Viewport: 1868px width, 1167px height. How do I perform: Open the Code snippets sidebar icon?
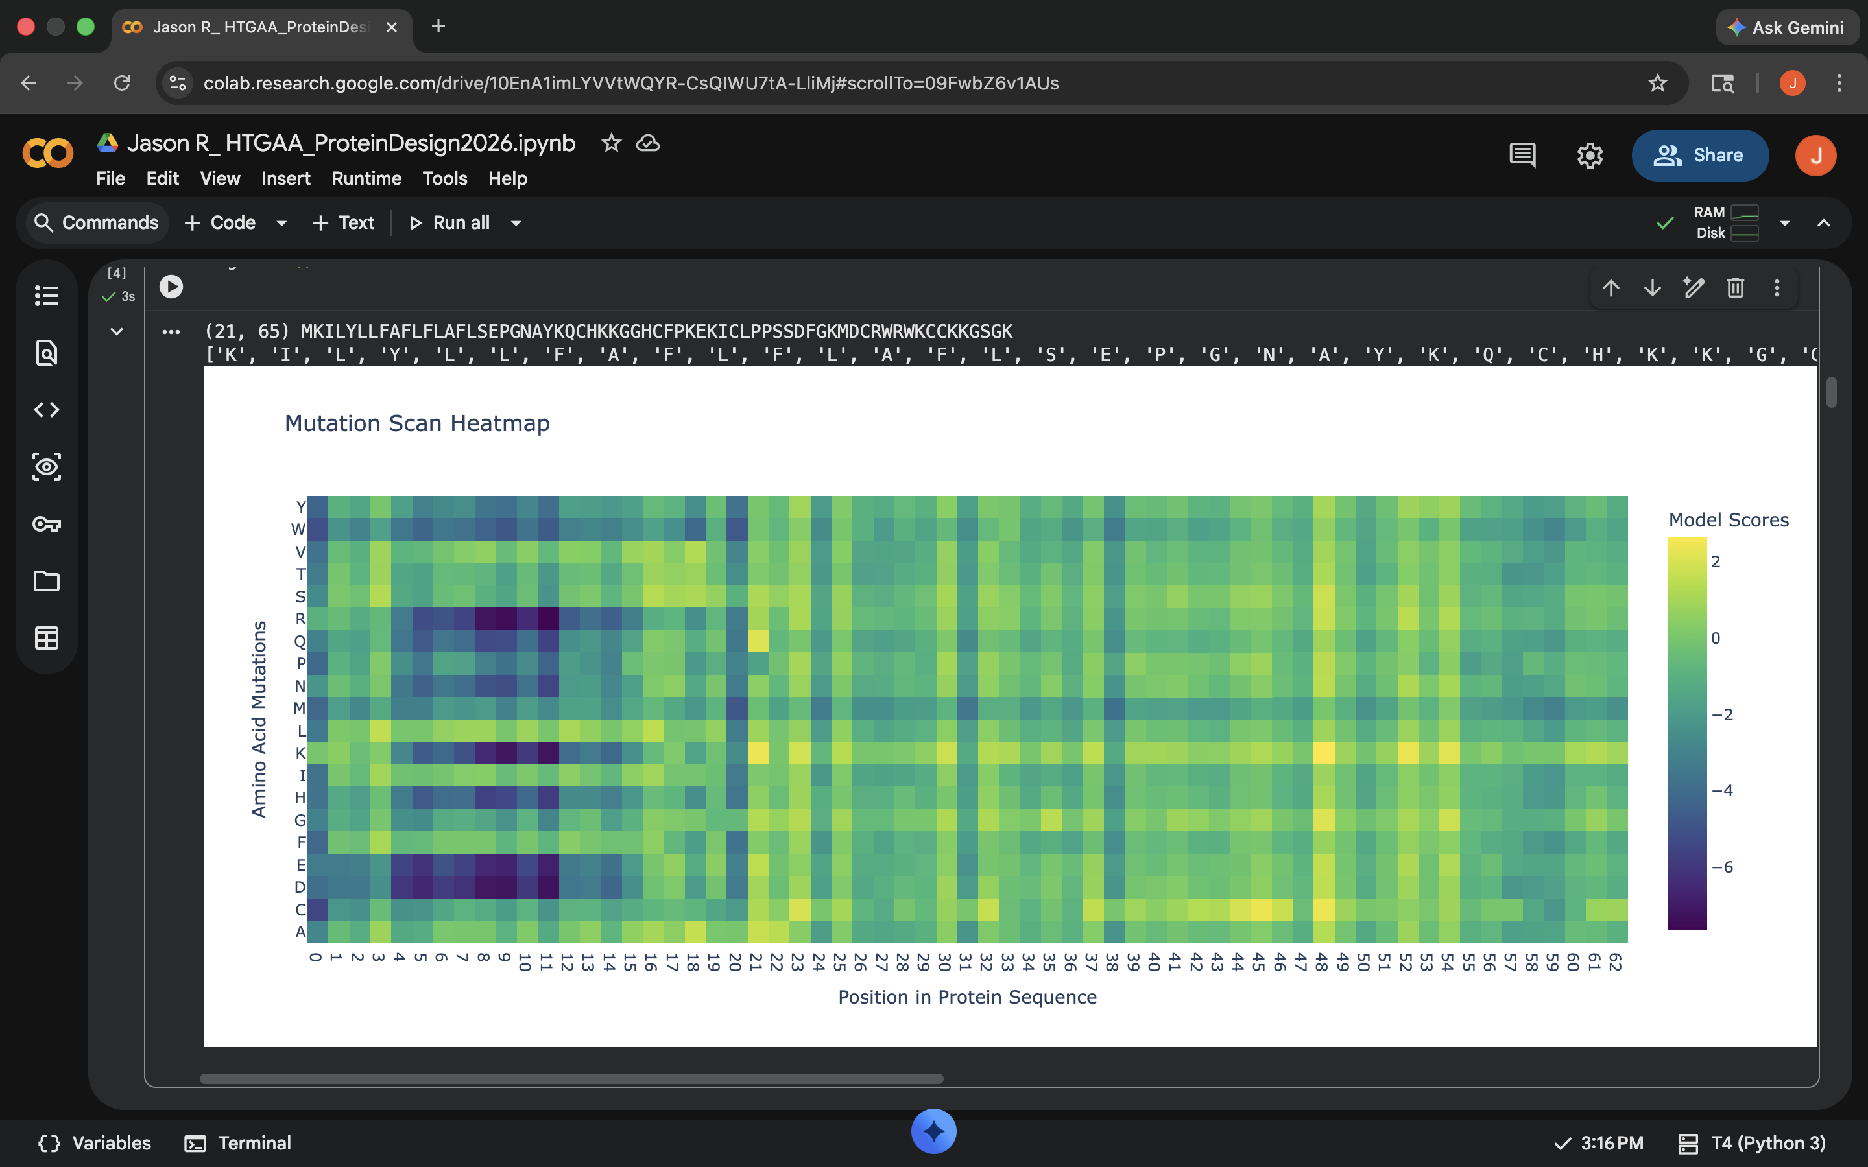point(46,410)
